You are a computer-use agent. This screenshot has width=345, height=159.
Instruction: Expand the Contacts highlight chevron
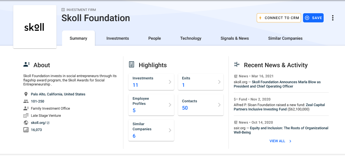(x=219, y=105)
